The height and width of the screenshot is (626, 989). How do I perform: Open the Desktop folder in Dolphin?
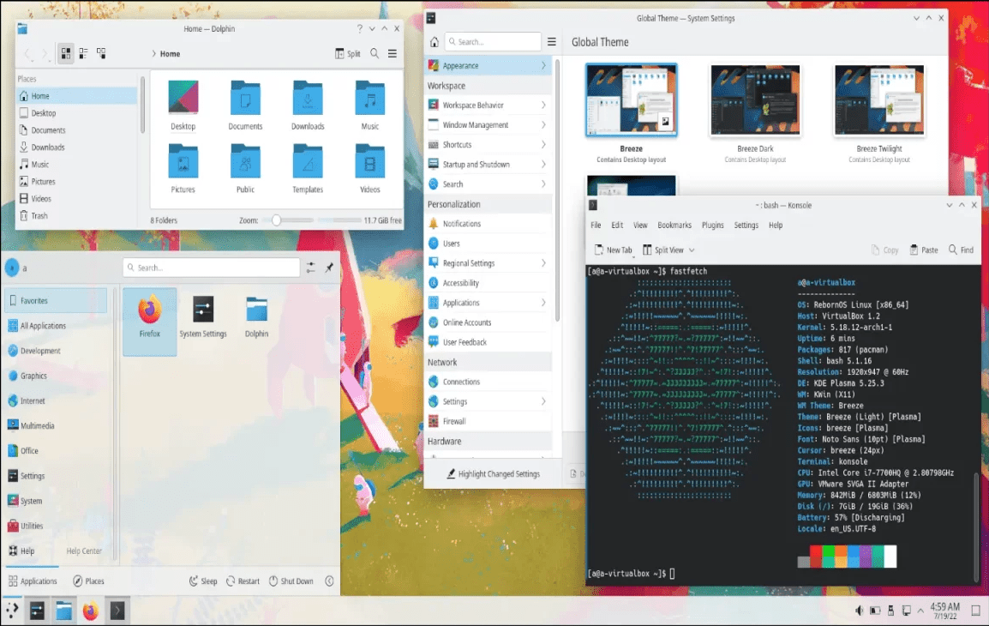[x=183, y=105]
